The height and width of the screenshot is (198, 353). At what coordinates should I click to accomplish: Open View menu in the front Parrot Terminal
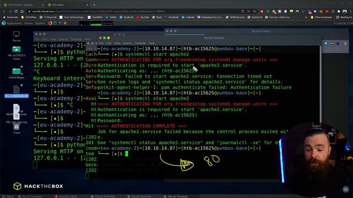(117, 43)
